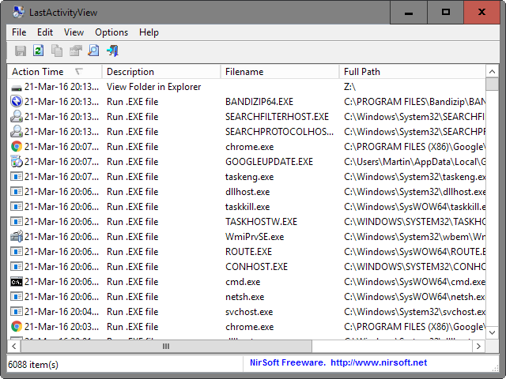The width and height of the screenshot is (506, 379).
Task: Select the svchost.exe filename cell
Action: pos(249,312)
